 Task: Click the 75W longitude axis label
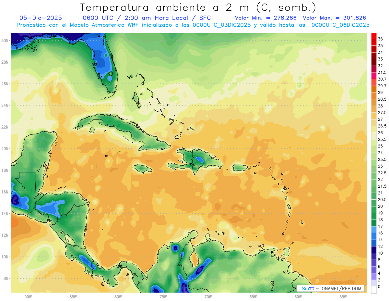pyautogui.click(x=163, y=297)
